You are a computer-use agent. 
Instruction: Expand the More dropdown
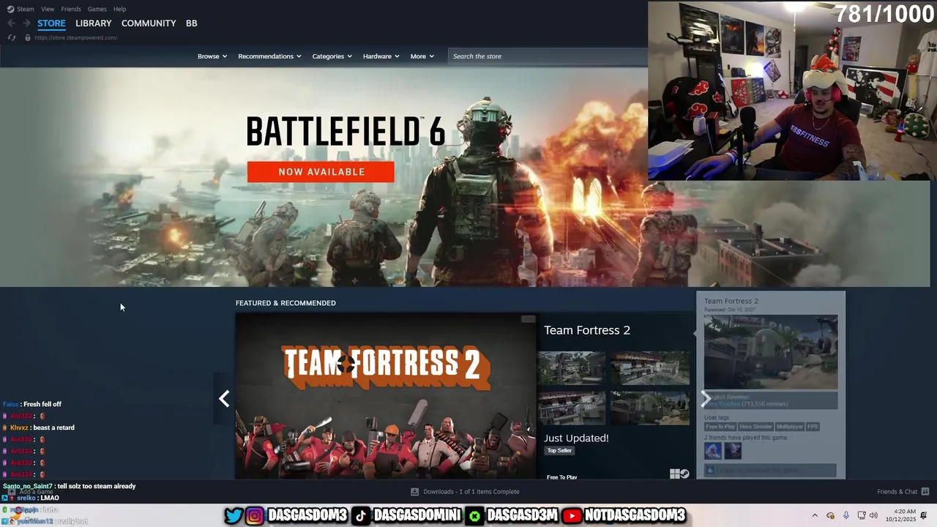(422, 56)
